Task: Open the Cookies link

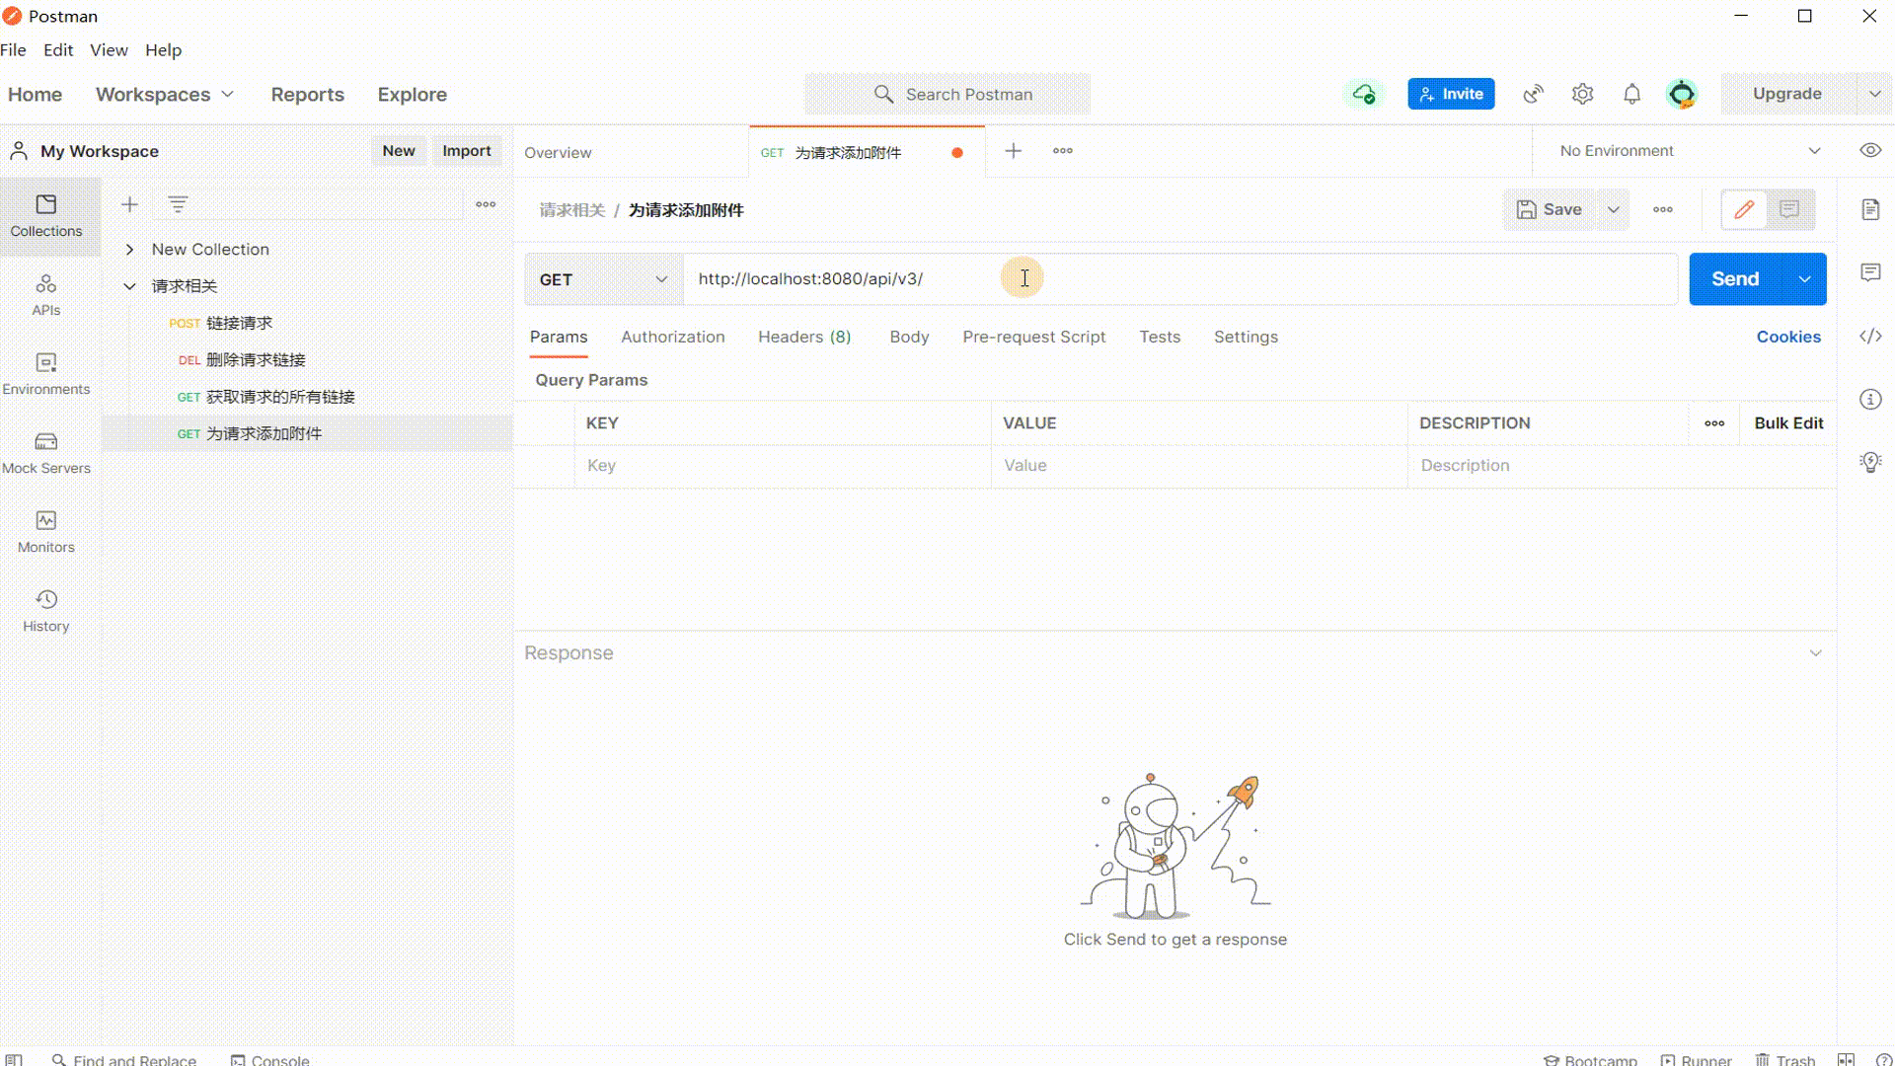Action: 1788,338
